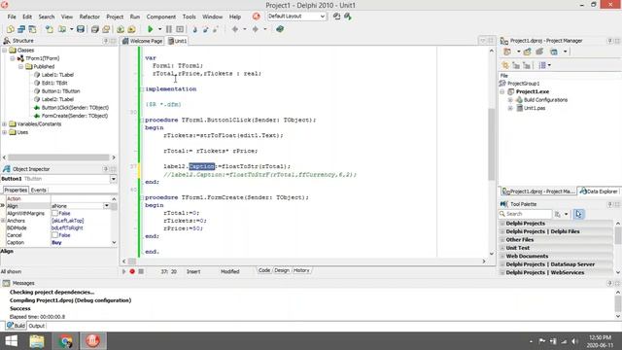Open the Align property value dropdown
This screenshot has height=350, width=622.
[x=106, y=206]
